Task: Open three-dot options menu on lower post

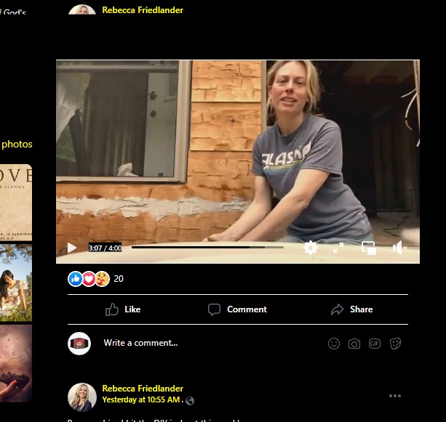Action: pos(395,396)
